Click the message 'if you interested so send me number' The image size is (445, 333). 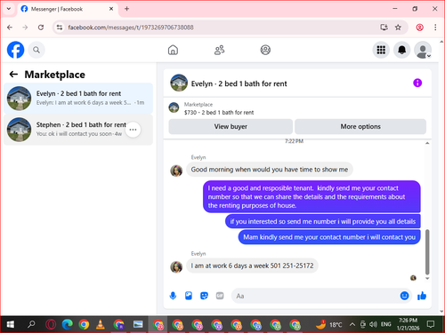pos(323,221)
